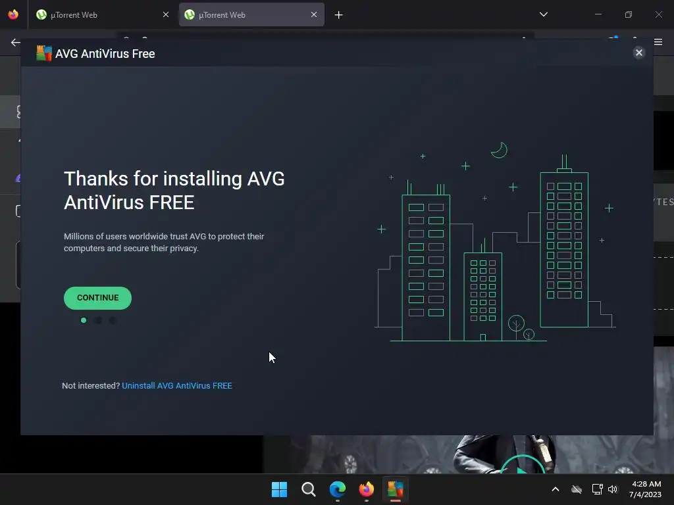
Task: Open Uninstall AVG AntiVirus FREE link
Action: coord(177,385)
